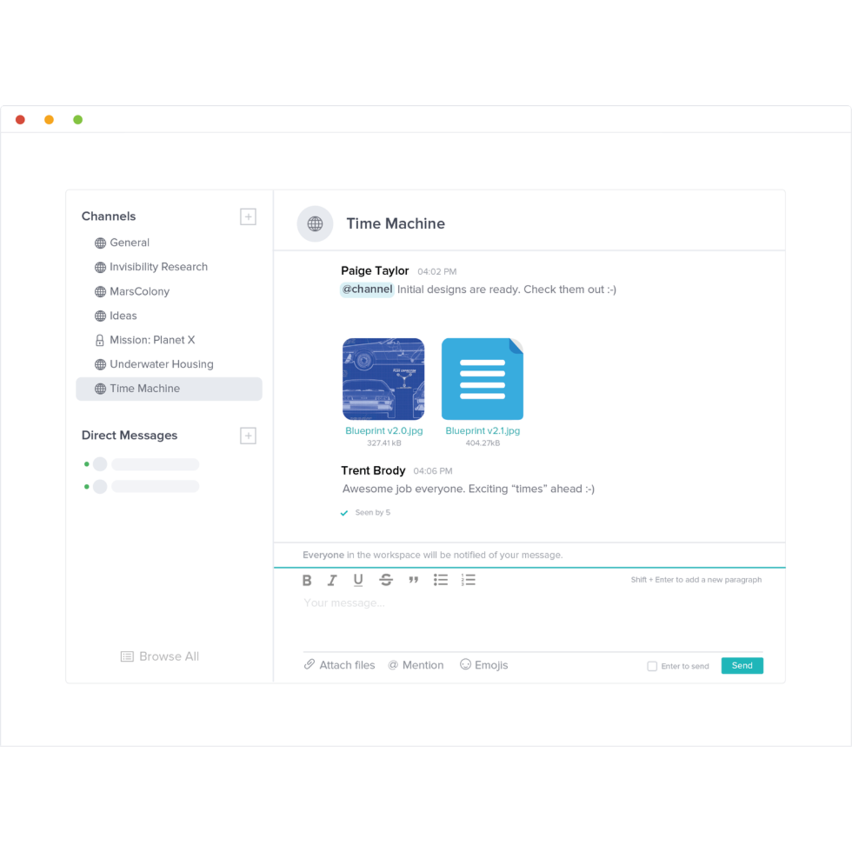Screen dimensions: 852x852
Task: Insert a blockquote
Action: pyautogui.click(x=413, y=580)
